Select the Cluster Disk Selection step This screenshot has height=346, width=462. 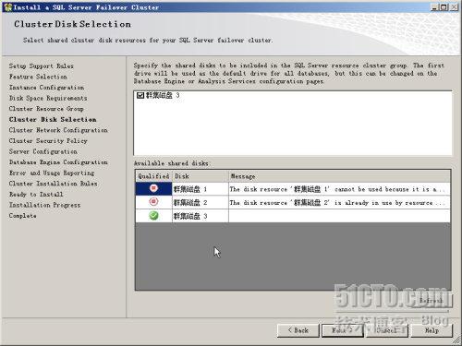pos(53,119)
